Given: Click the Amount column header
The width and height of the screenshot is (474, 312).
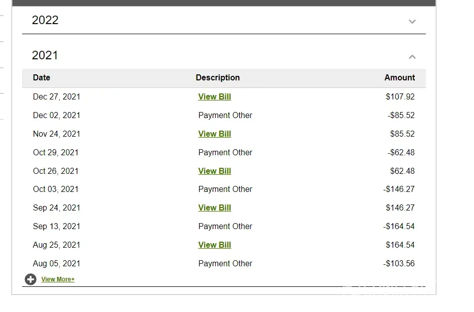Looking at the screenshot, I should [400, 78].
